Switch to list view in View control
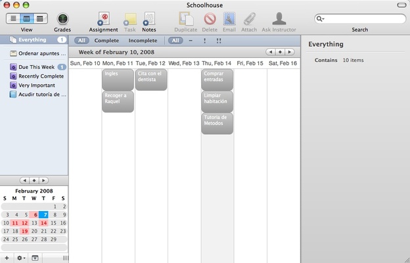Image resolution: width=410 pixels, height=263 pixels. click(x=13, y=18)
